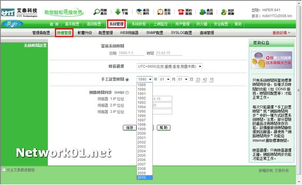This screenshot has width=302, height=185.
Task: Open the SNMP配置 tab
Action: [154, 33]
